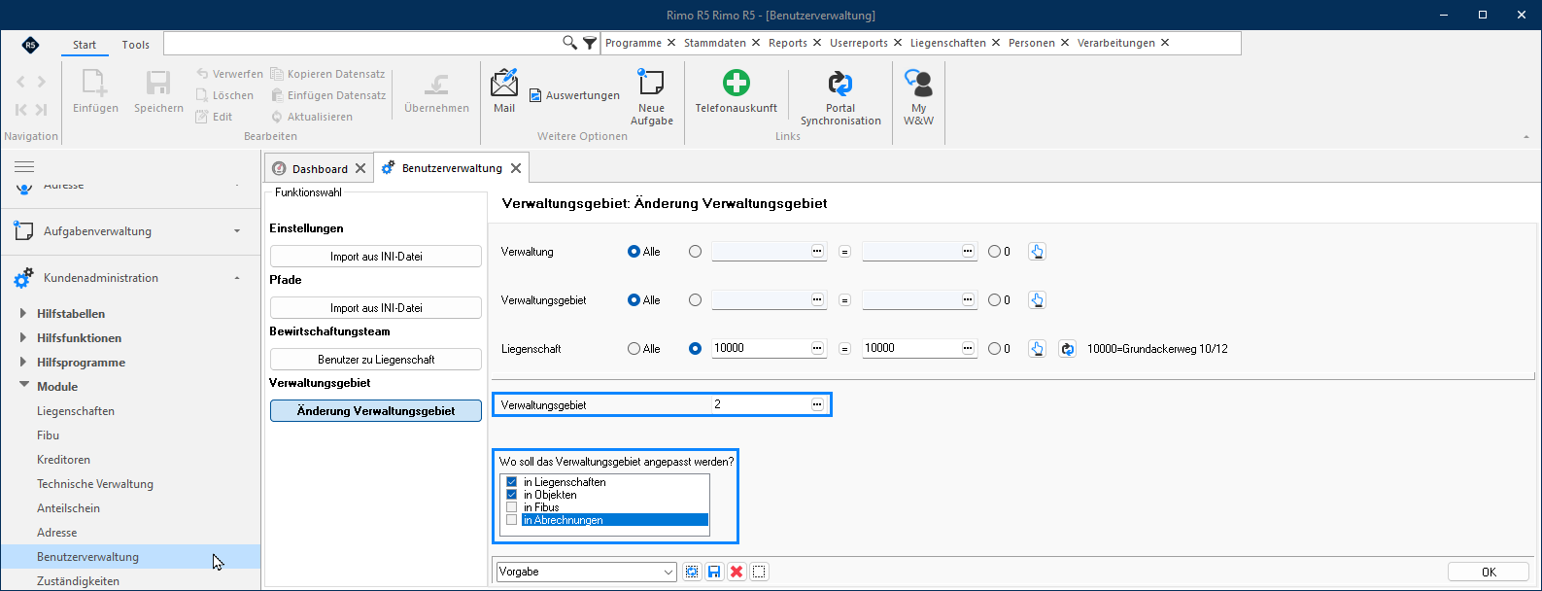The image size is (1542, 591).
Task: Expand Hilfsprogramme tree node
Action: click(24, 362)
